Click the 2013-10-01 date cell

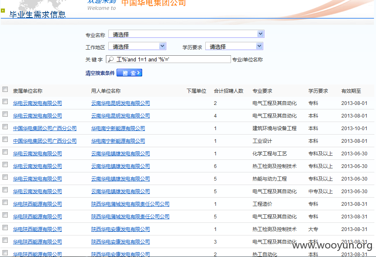(354, 128)
